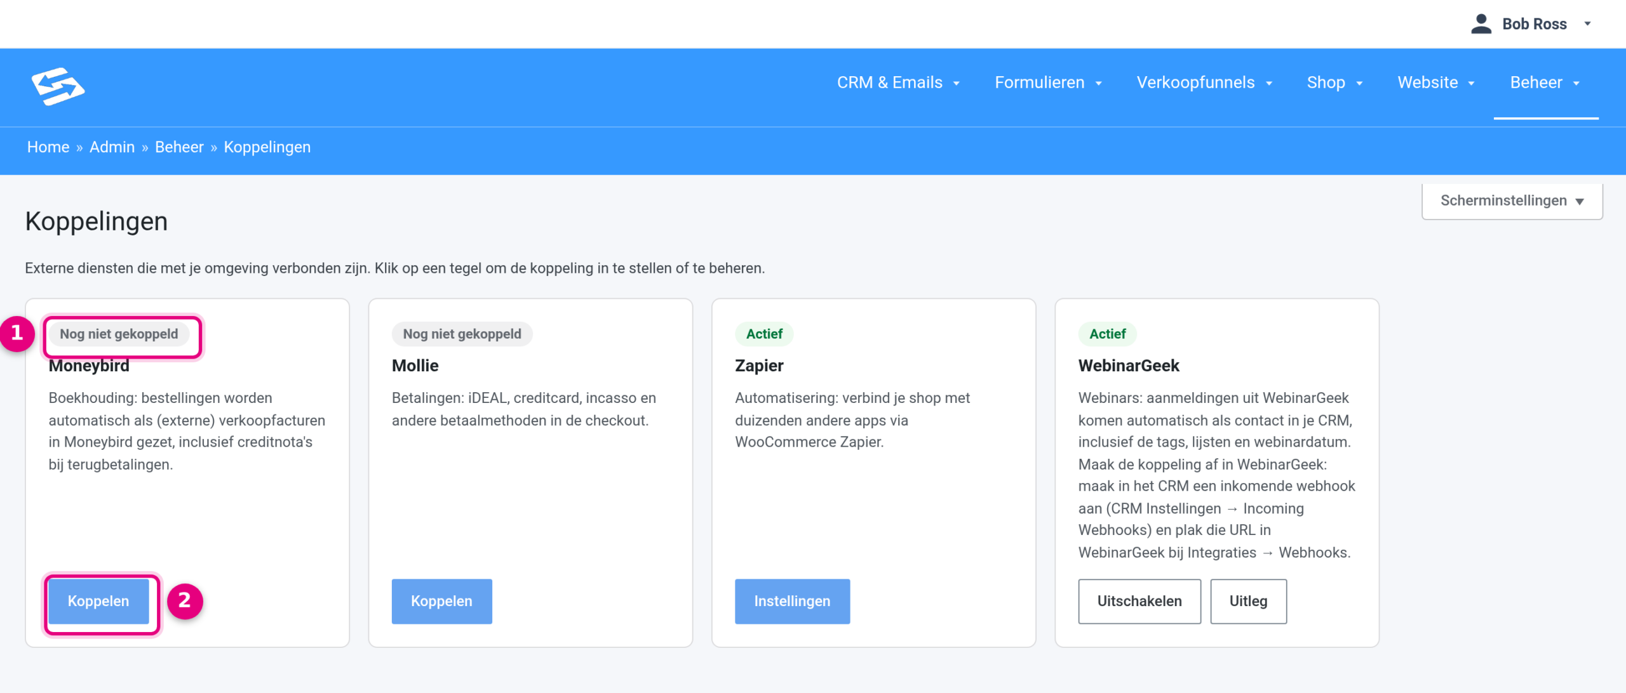Viewport: 1626px width, 693px height.
Task: Go to Admin in the breadcrumb
Action: [112, 147]
